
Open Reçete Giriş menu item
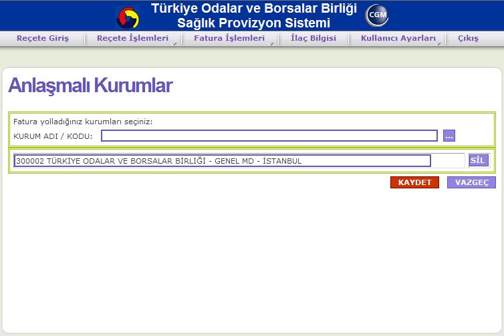tap(43, 38)
